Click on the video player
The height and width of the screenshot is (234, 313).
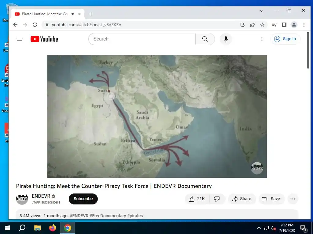pyautogui.click(x=157, y=116)
